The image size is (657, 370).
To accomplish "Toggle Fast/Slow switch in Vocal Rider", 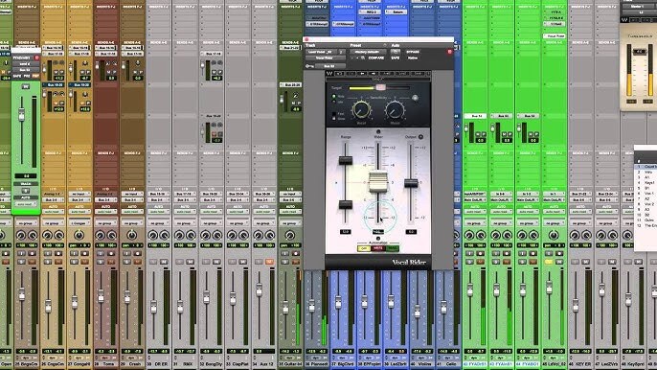I will pos(333,116).
